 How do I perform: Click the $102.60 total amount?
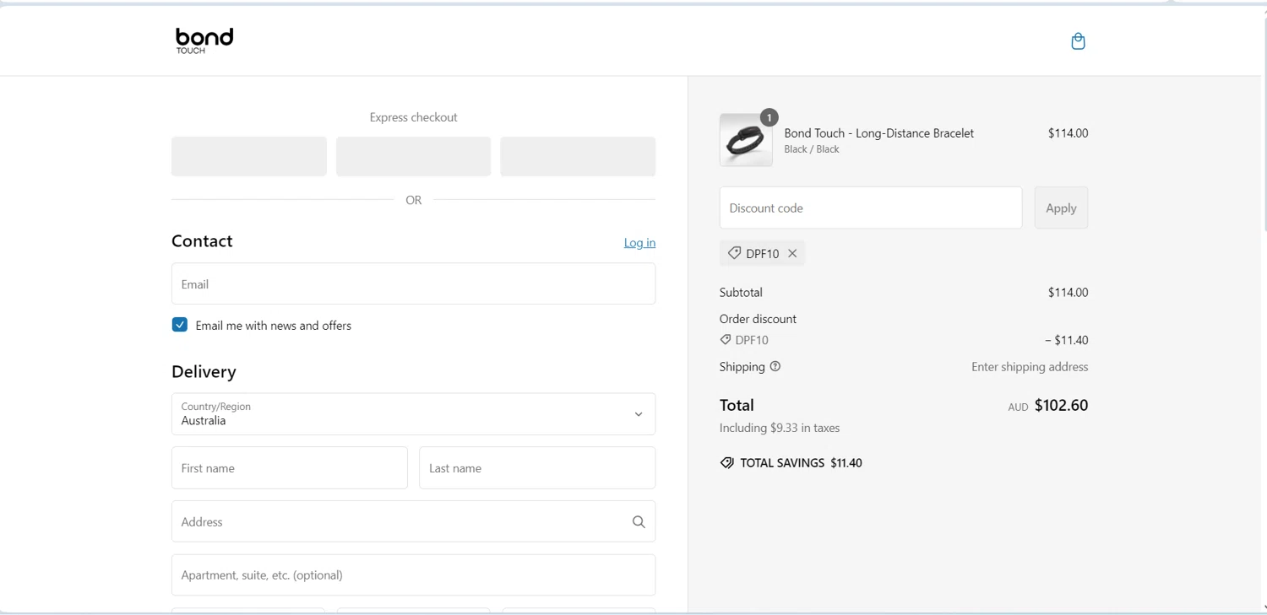[1061, 406]
